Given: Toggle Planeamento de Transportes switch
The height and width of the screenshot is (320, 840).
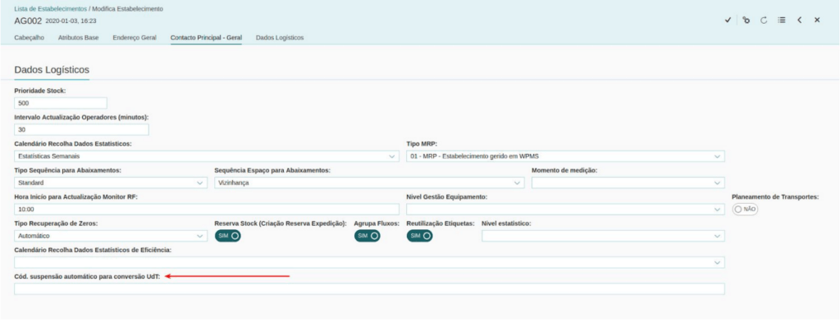Looking at the screenshot, I should (x=745, y=210).
